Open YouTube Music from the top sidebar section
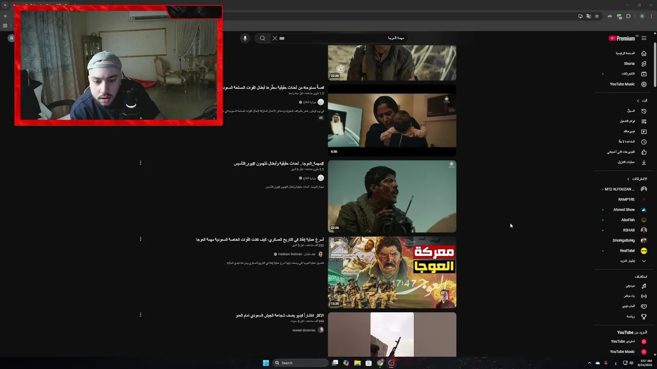The width and height of the screenshot is (657, 369). (x=622, y=84)
